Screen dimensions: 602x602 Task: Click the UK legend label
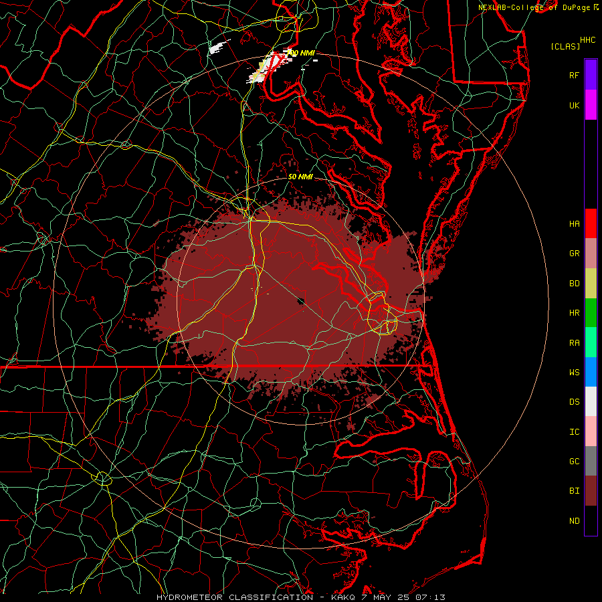pos(574,105)
